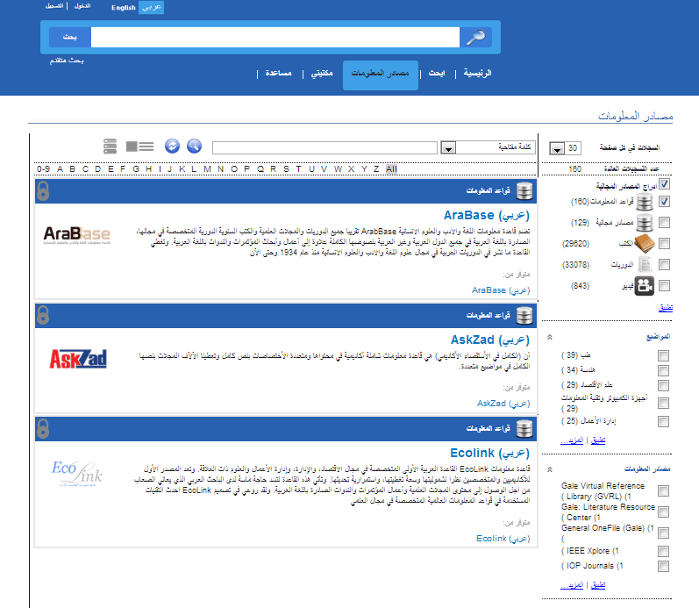The width and height of the screenshot is (699, 608).
Task: Show more subjects link
Action: tap(572, 440)
